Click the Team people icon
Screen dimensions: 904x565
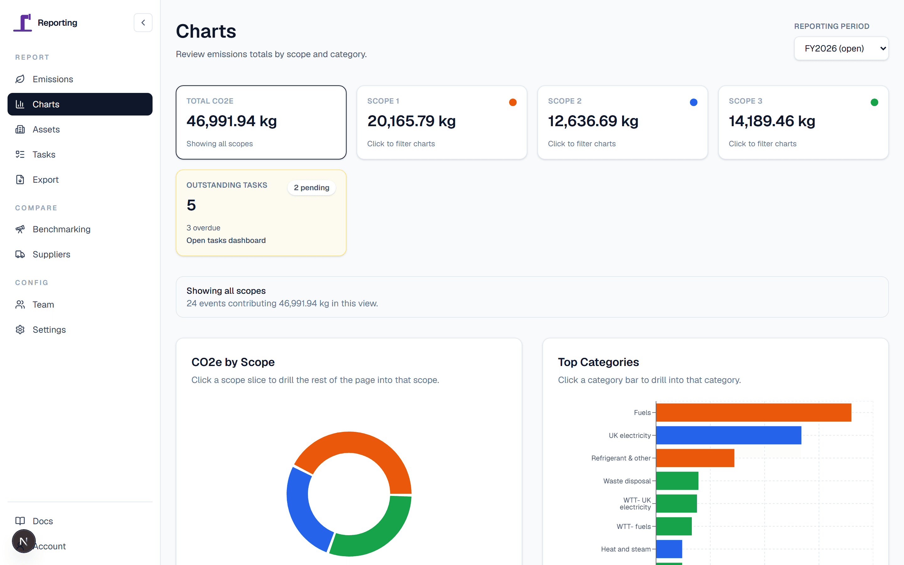(20, 304)
